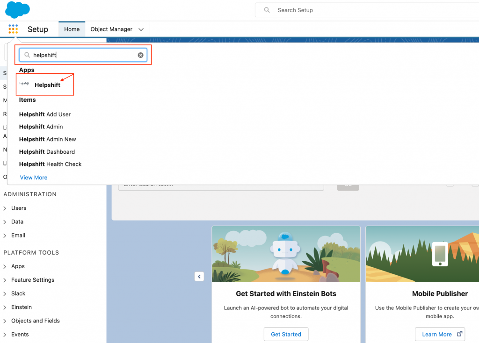Image resolution: width=479 pixels, height=343 pixels.
Task: Switch to the Home tab
Action: coord(72,29)
